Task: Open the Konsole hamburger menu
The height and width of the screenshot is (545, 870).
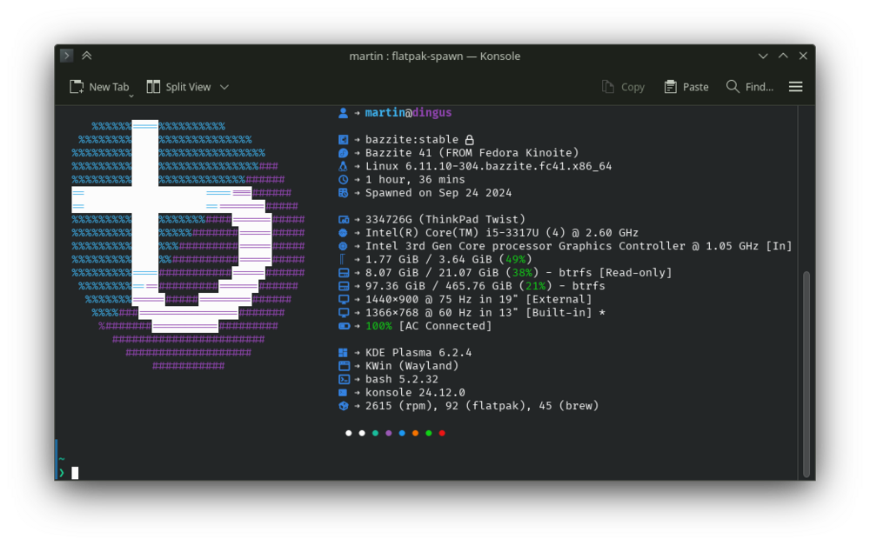Action: tap(796, 87)
